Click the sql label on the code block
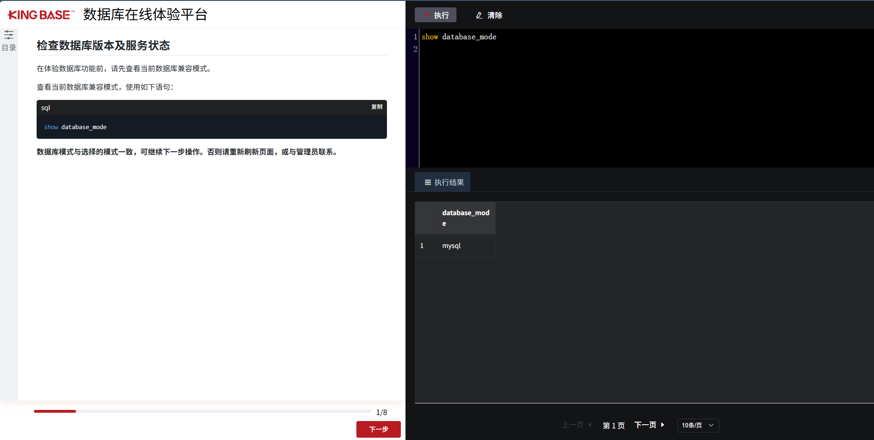 click(x=45, y=107)
